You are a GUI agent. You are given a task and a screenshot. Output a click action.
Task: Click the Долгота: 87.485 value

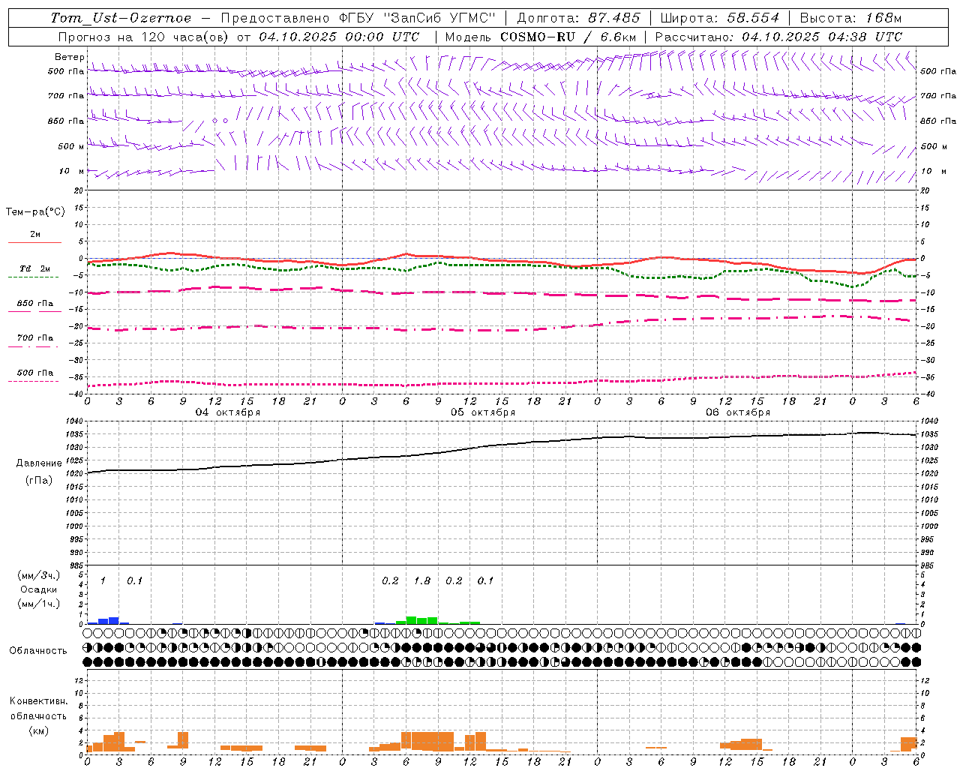click(579, 18)
